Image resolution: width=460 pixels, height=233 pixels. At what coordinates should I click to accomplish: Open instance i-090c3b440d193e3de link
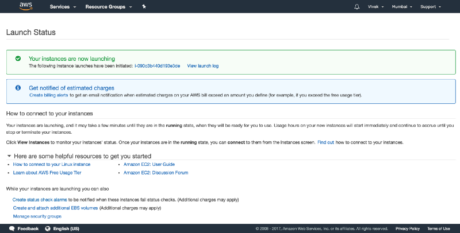pos(157,66)
